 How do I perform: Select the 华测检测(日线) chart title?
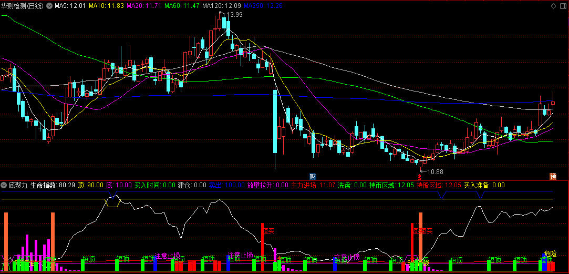click(x=23, y=6)
